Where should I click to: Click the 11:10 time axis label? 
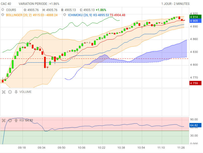point(161,148)
